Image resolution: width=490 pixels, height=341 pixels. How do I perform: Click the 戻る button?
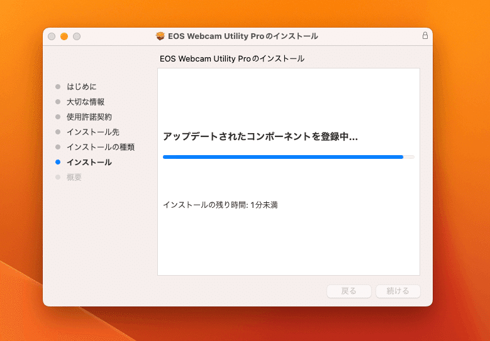coord(348,291)
